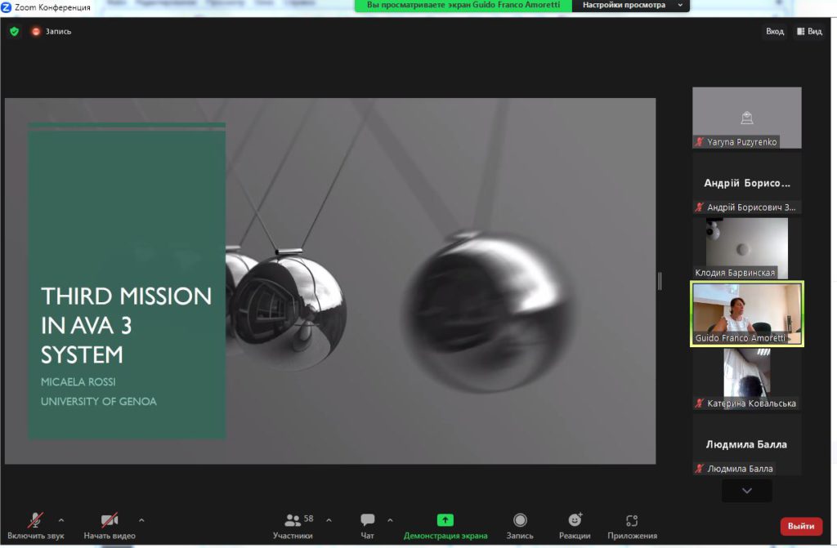Screen dimensions: 837x548
Task: Open the Приложения apps panel
Action: [631, 525]
